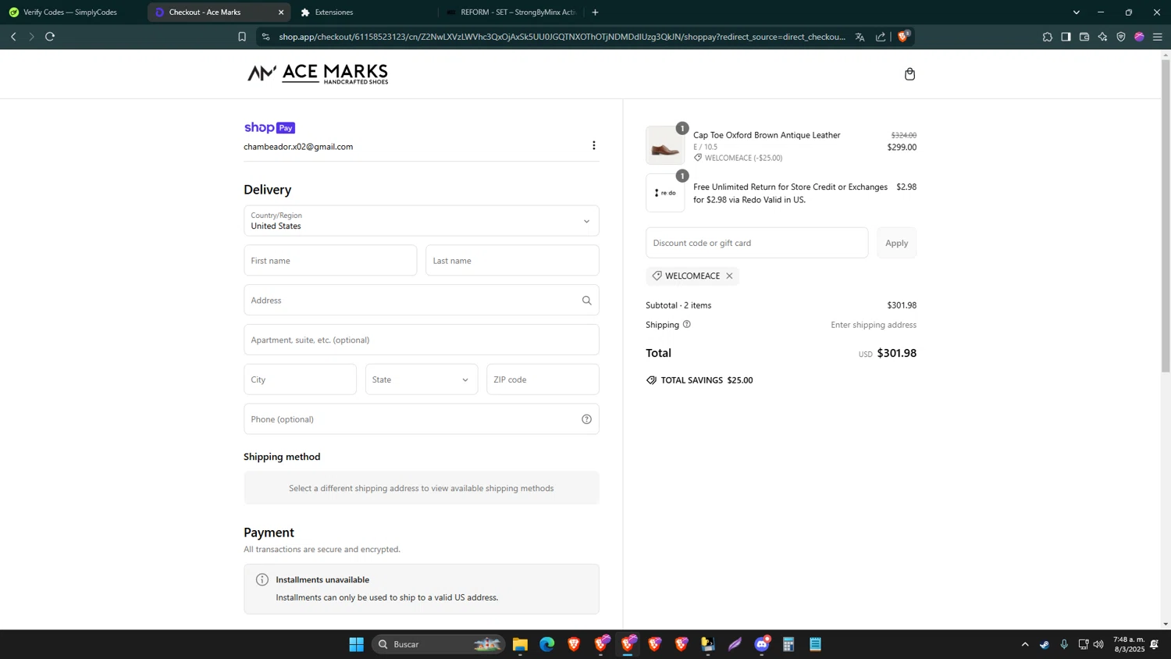Bookmark this page
The height and width of the screenshot is (659, 1171).
coord(242,37)
